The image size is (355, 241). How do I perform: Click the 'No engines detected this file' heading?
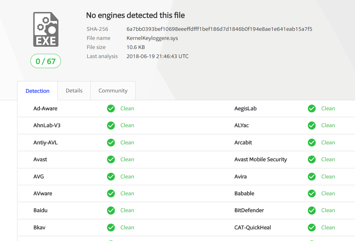tap(135, 15)
